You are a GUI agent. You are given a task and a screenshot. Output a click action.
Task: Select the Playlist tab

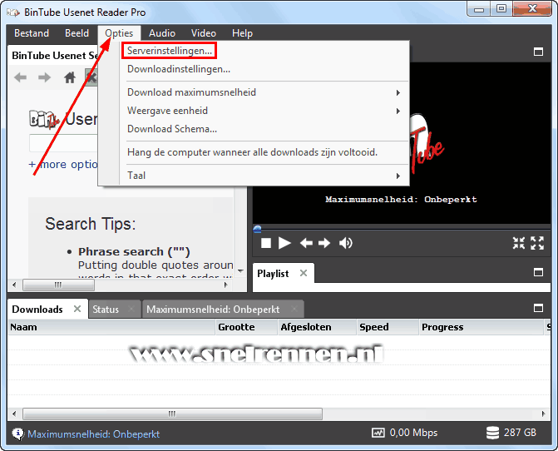[x=273, y=274]
